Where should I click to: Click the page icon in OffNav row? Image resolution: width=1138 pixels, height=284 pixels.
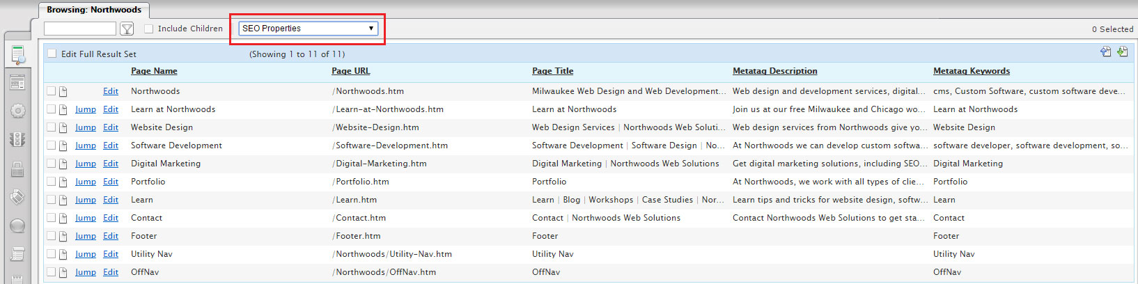tap(63, 272)
